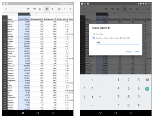The width and height of the screenshot is (154, 118).
Task: Tap Android back triangle in left screen
Action: point(23,113)
